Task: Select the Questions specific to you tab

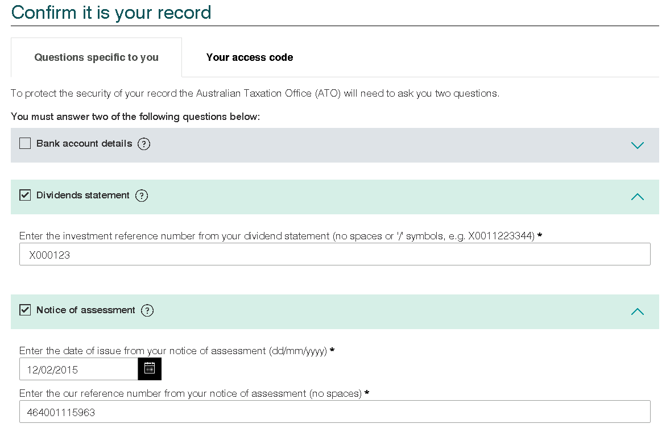Action: tap(96, 57)
